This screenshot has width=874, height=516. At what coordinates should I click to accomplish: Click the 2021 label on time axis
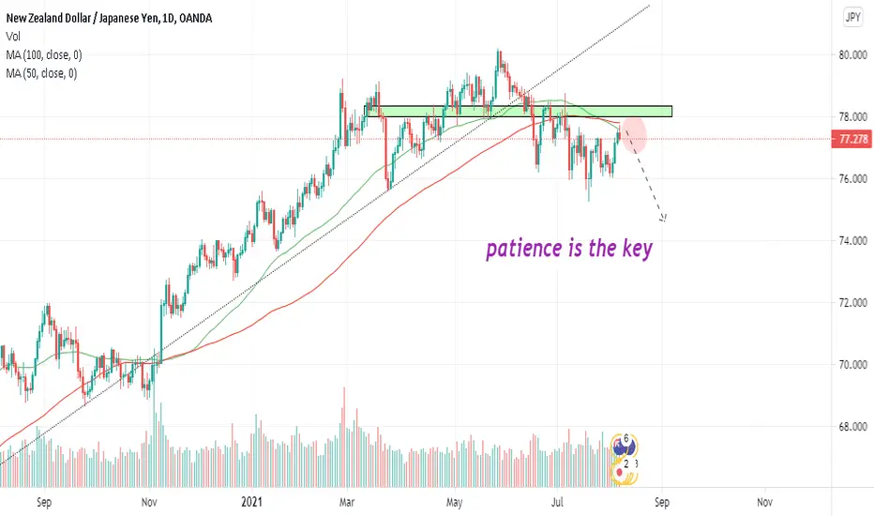(x=251, y=502)
